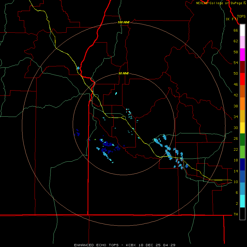Click the legend value 2

(x=237, y=204)
